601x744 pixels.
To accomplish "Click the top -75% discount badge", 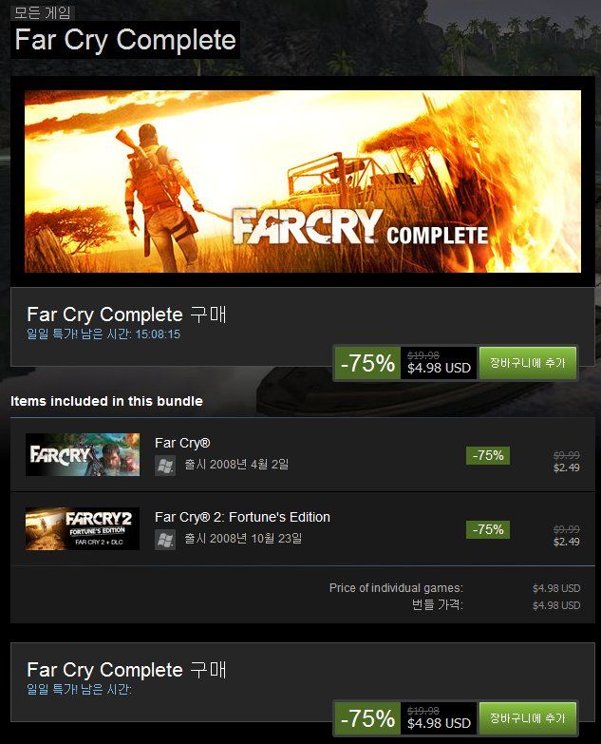I will coord(367,363).
